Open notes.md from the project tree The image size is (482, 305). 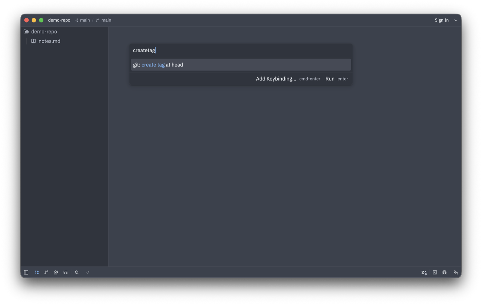tap(64, 41)
